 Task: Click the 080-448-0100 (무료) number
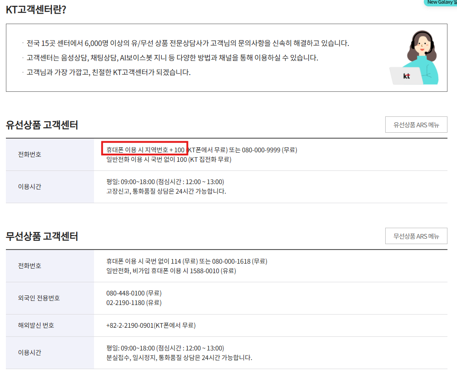(134, 293)
